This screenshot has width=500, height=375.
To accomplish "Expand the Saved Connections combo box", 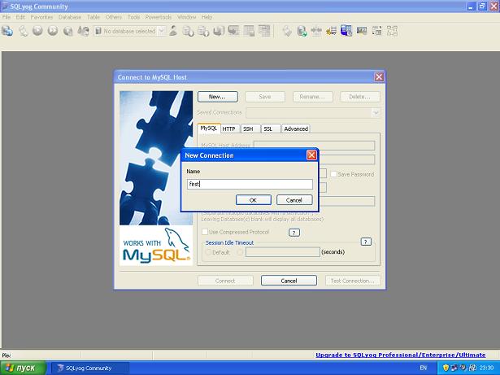I will 376,112.
